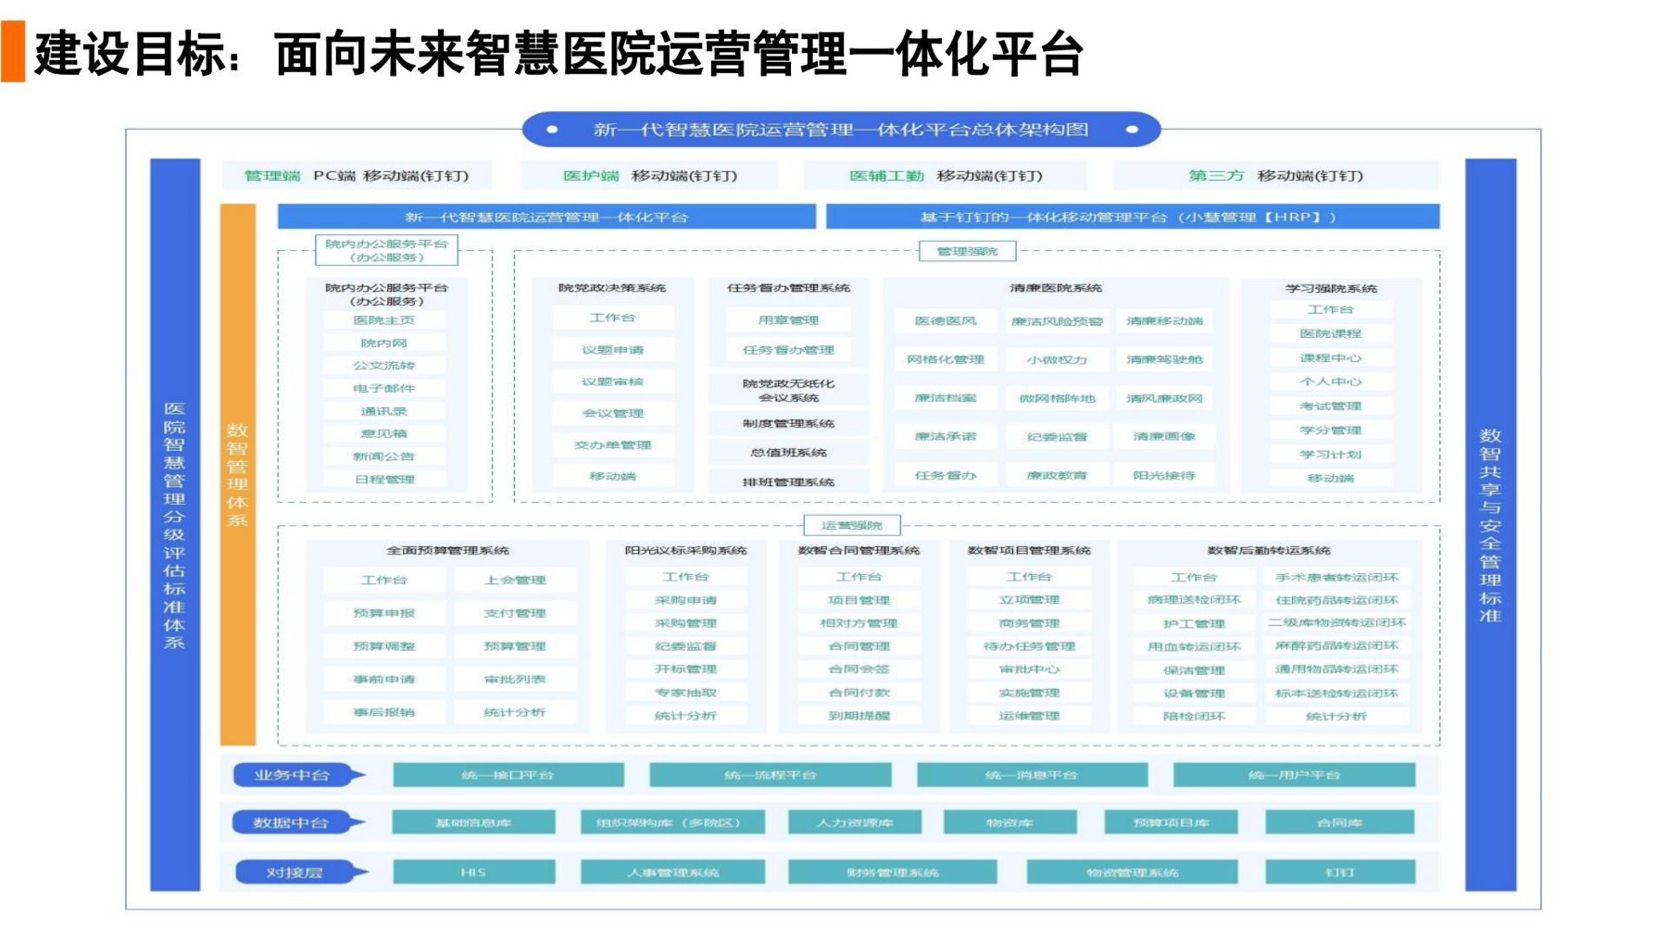Viewport: 1667px width, 939px height.
Task: Click the 医院智慧管理分级评估标准体系 blue bar
Action: (x=175, y=524)
